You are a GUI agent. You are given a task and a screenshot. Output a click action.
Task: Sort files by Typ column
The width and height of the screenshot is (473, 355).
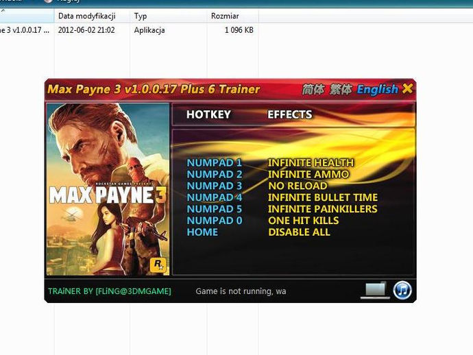(169, 16)
